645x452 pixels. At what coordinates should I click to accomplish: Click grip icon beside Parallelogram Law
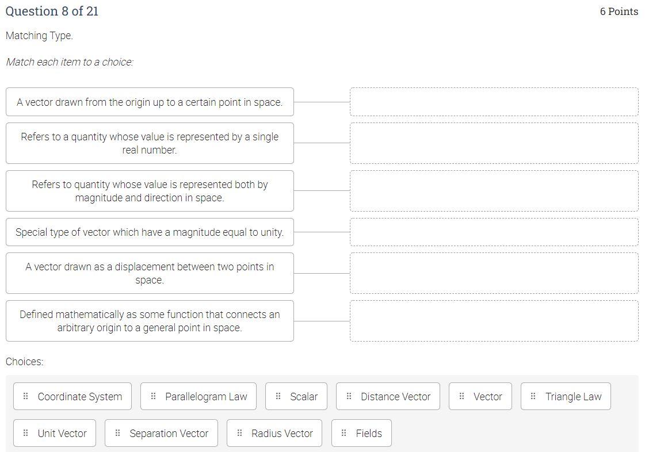tap(153, 396)
